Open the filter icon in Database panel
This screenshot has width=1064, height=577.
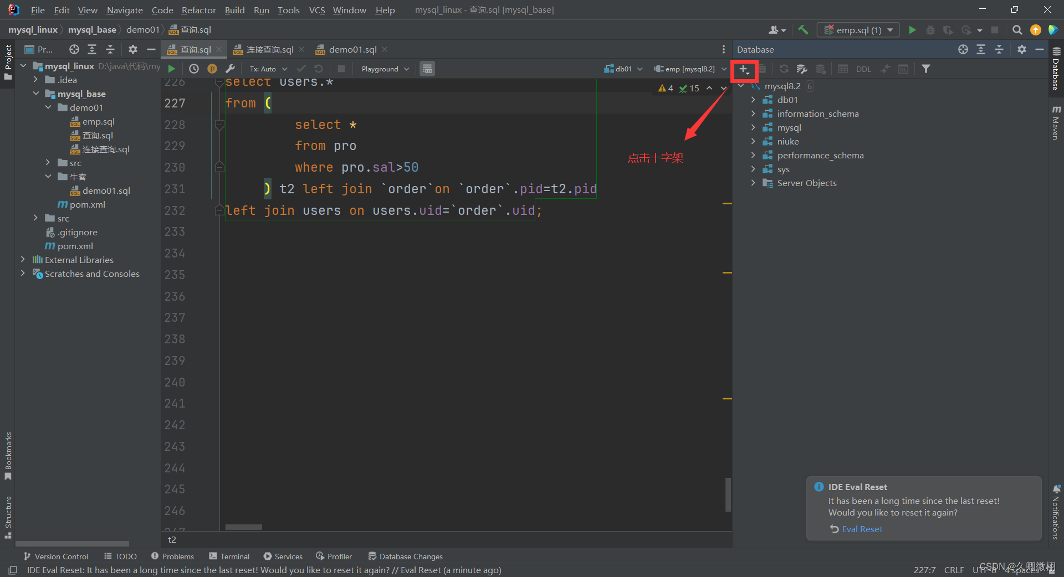(x=925, y=69)
